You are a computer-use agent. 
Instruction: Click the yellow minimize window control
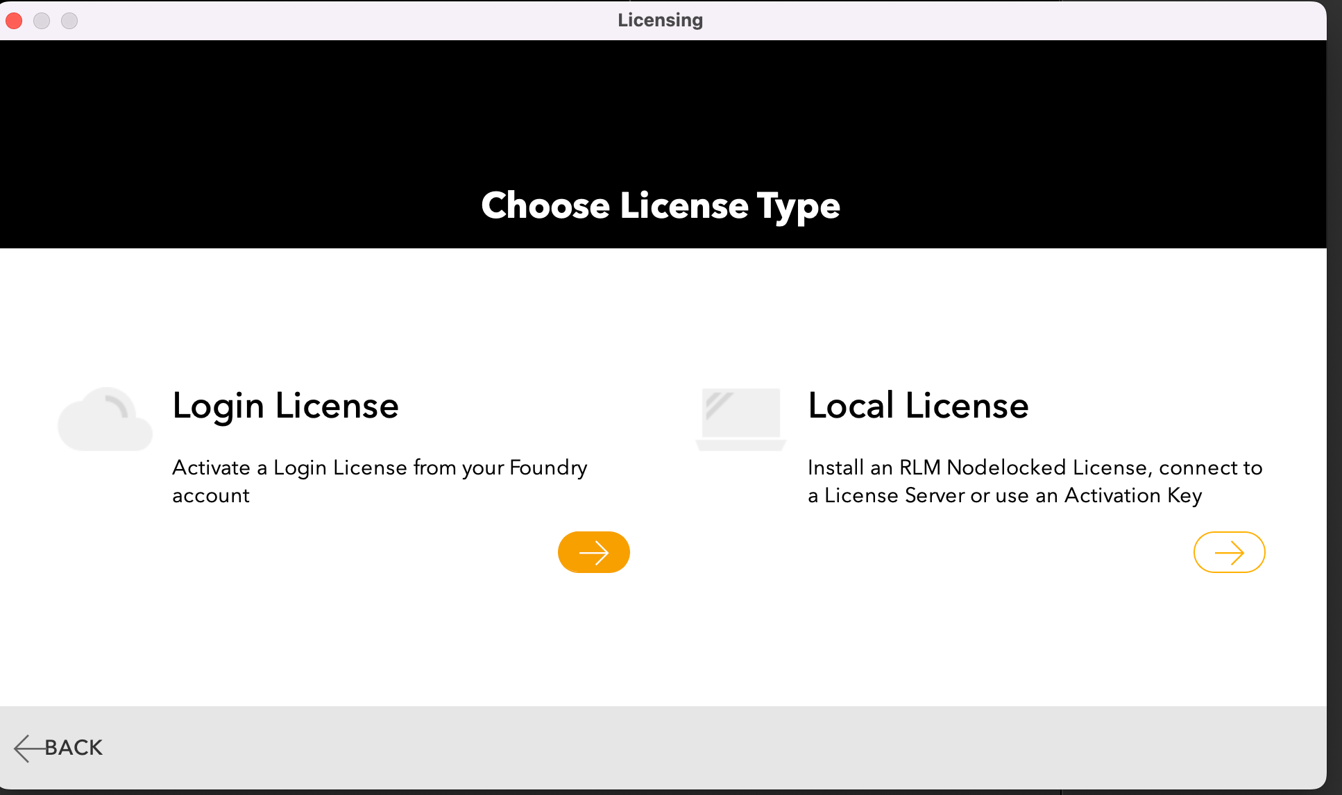pyautogui.click(x=42, y=21)
